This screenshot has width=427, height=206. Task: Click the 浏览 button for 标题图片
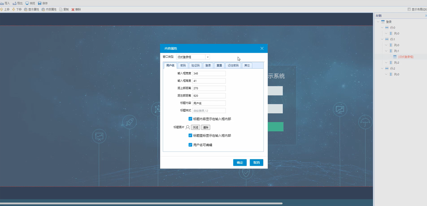[x=195, y=127]
